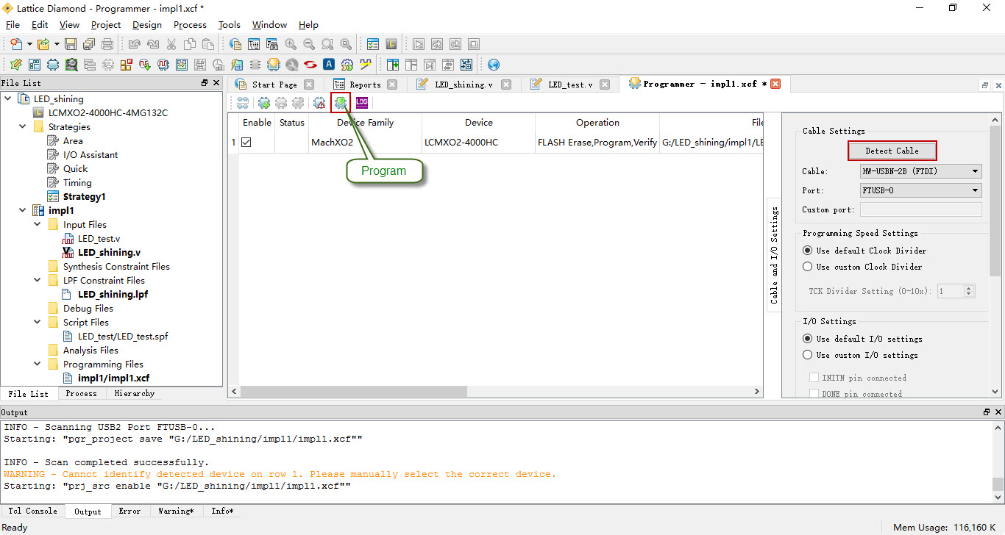
Task: Select Strategy1 in the Strategies list
Action: tap(84, 196)
